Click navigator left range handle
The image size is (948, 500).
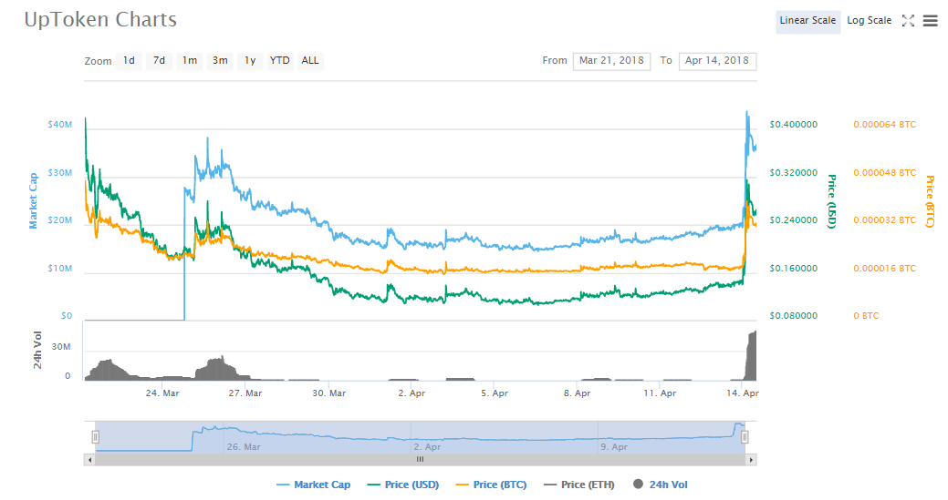point(95,437)
